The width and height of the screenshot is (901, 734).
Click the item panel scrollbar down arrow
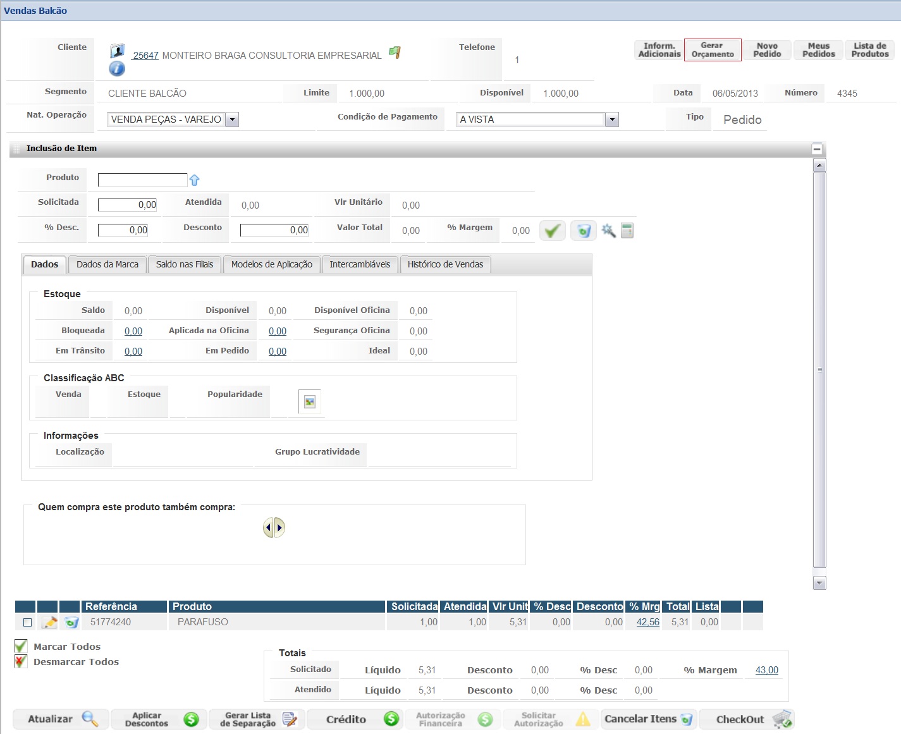click(819, 583)
